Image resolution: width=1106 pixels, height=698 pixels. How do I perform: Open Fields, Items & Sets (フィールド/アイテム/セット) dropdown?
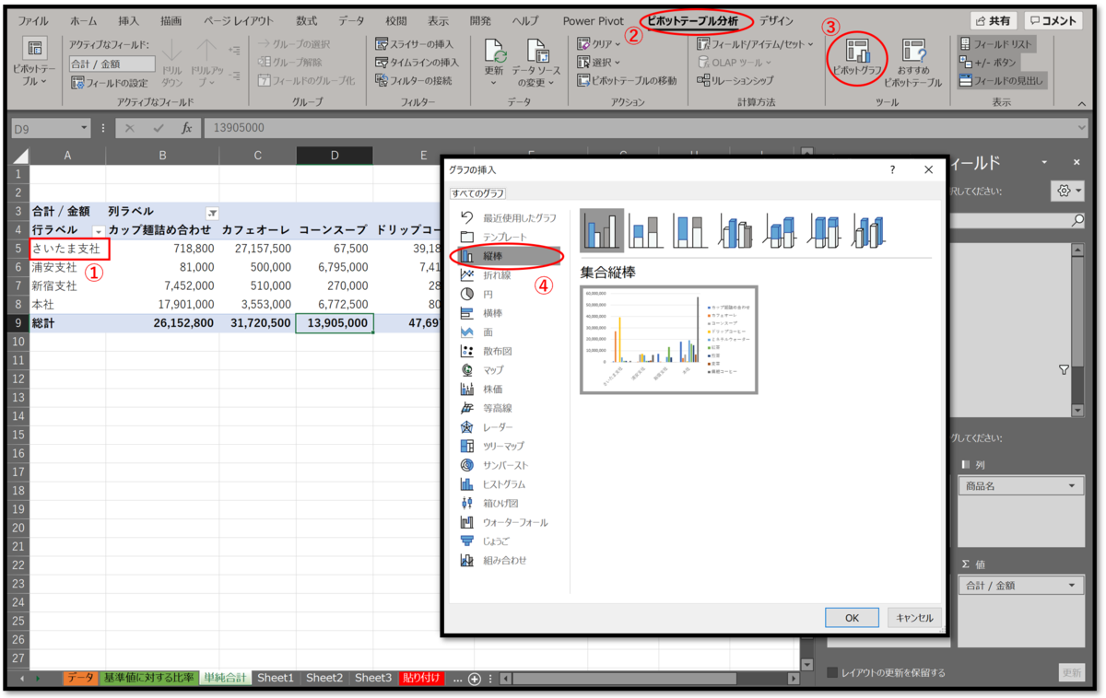(x=756, y=43)
